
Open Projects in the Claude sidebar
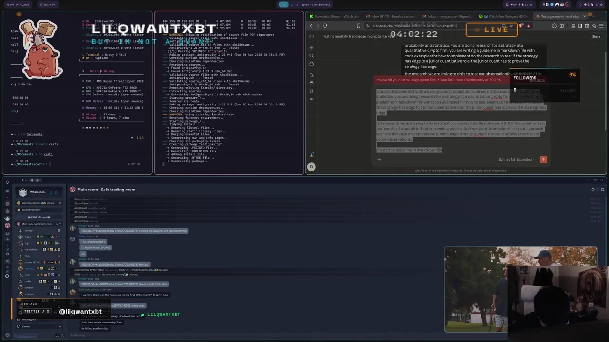tap(312, 83)
